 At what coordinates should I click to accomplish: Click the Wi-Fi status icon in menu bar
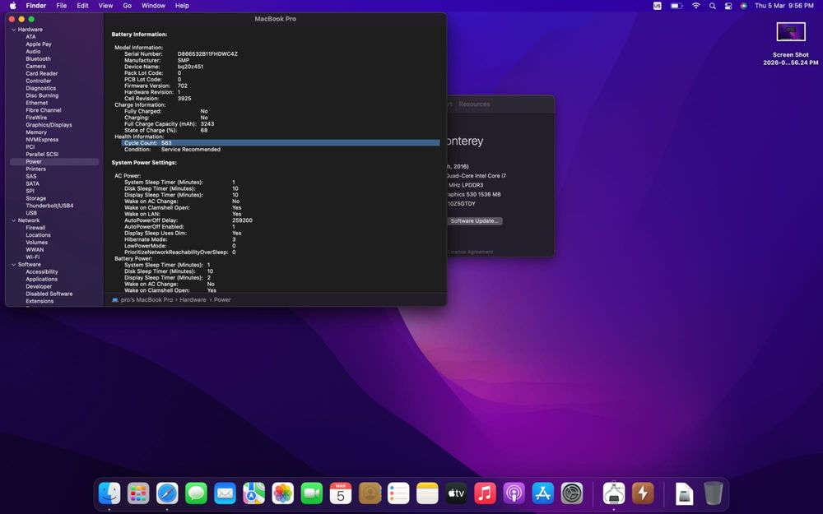[696, 6]
